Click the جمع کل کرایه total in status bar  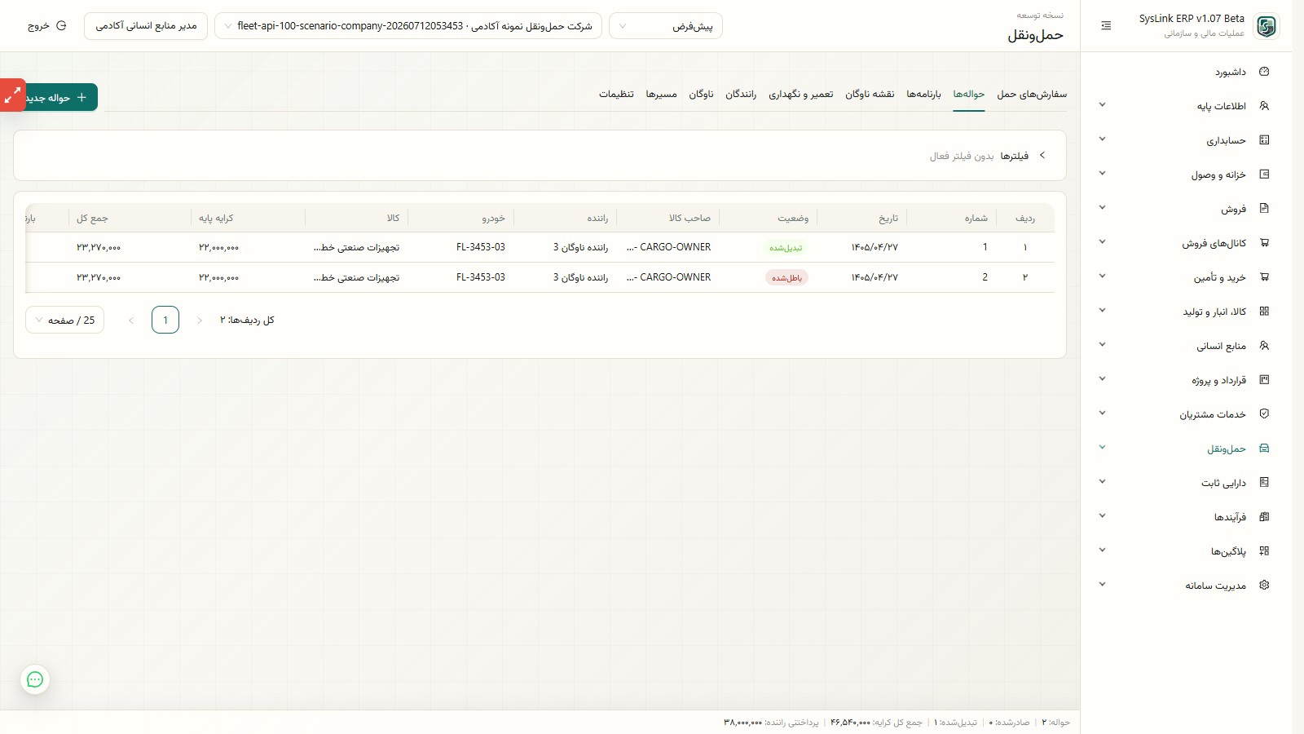pos(876,723)
